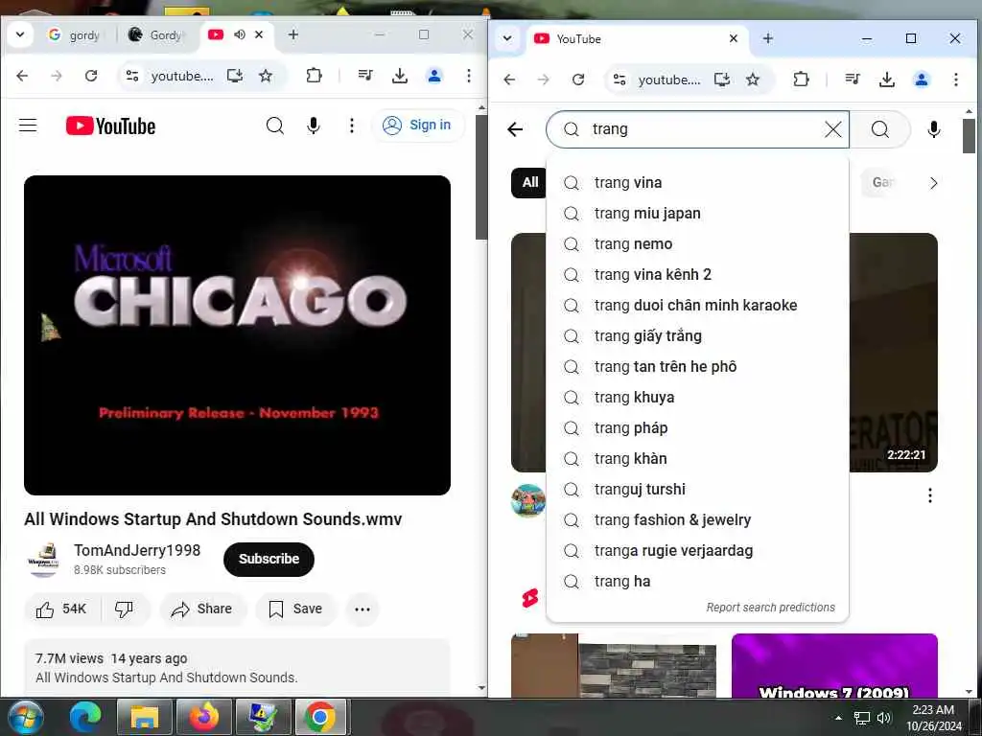
Task: Clear the trang search text with X
Action: (x=833, y=129)
